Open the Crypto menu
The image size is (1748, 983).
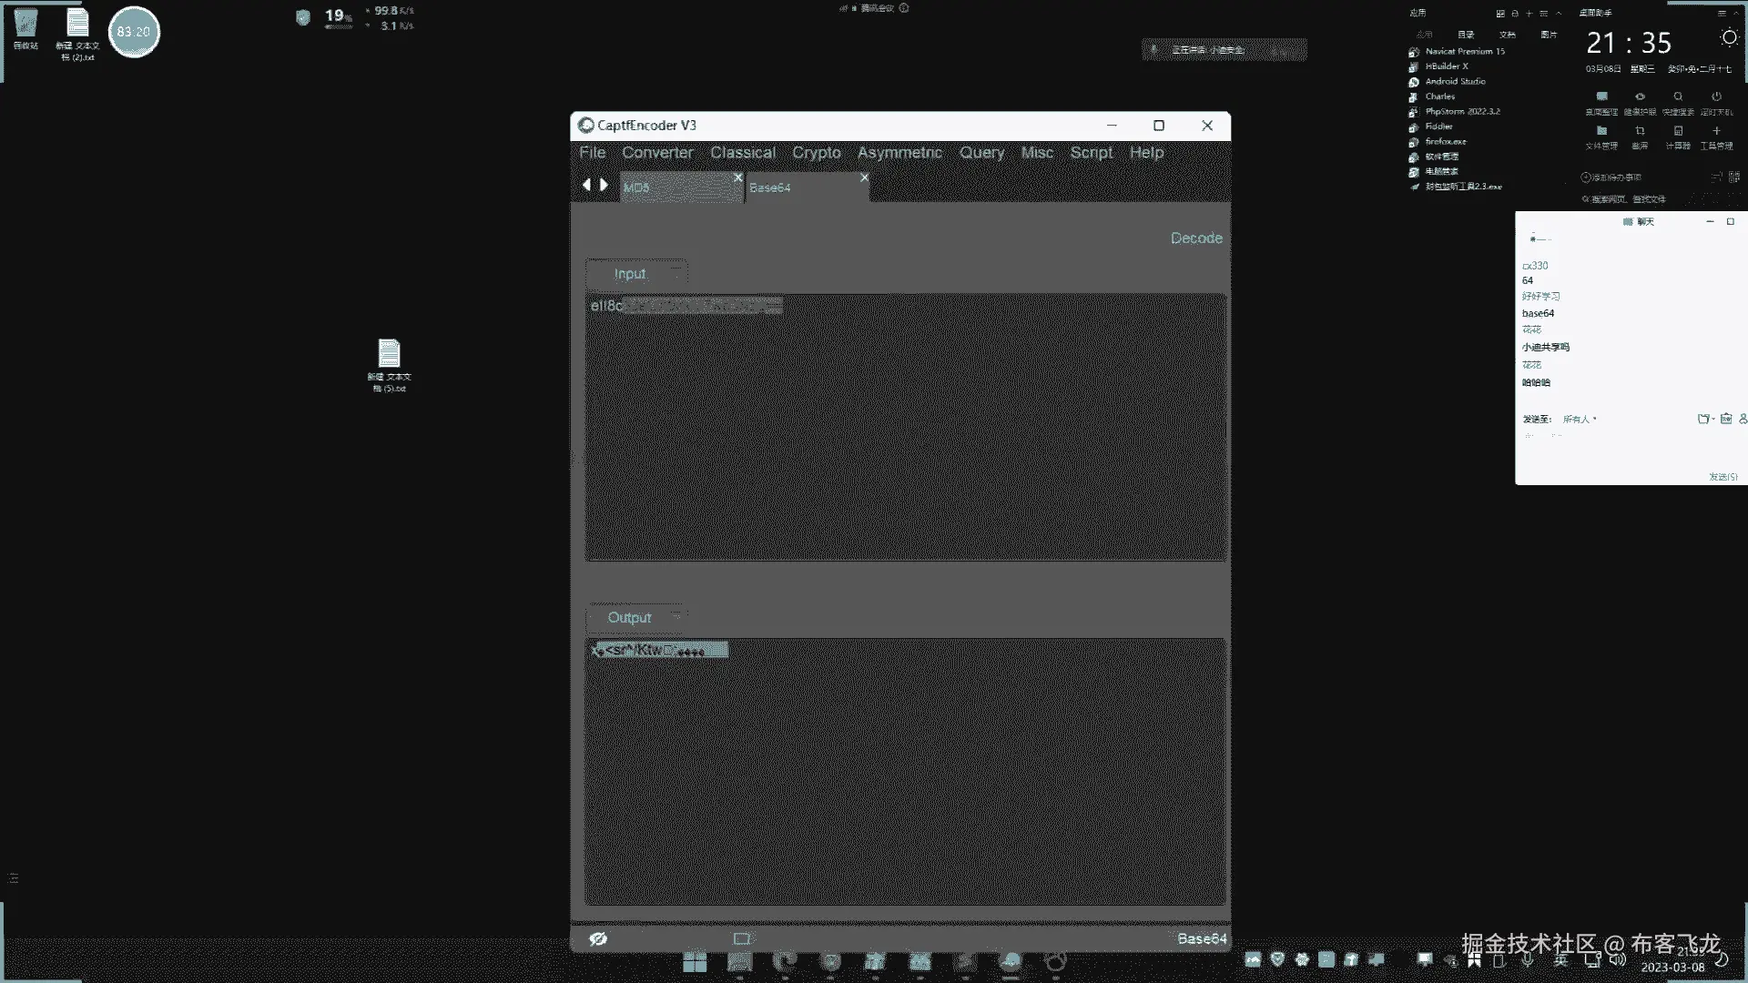pyautogui.click(x=816, y=153)
